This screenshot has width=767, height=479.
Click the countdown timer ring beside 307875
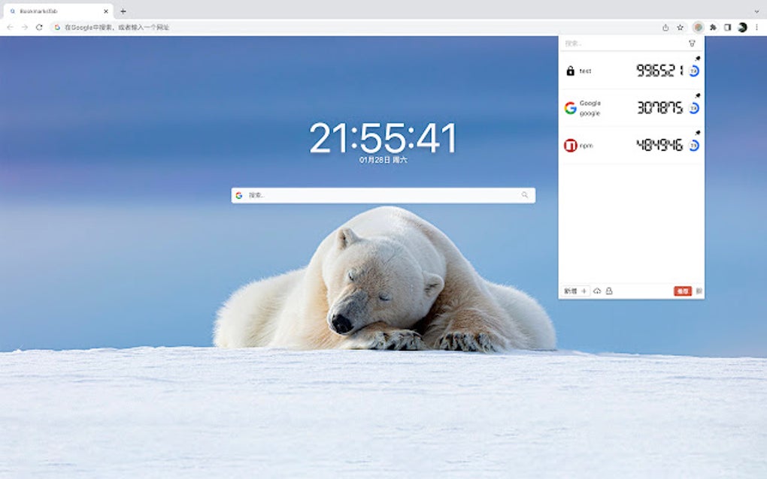click(693, 108)
